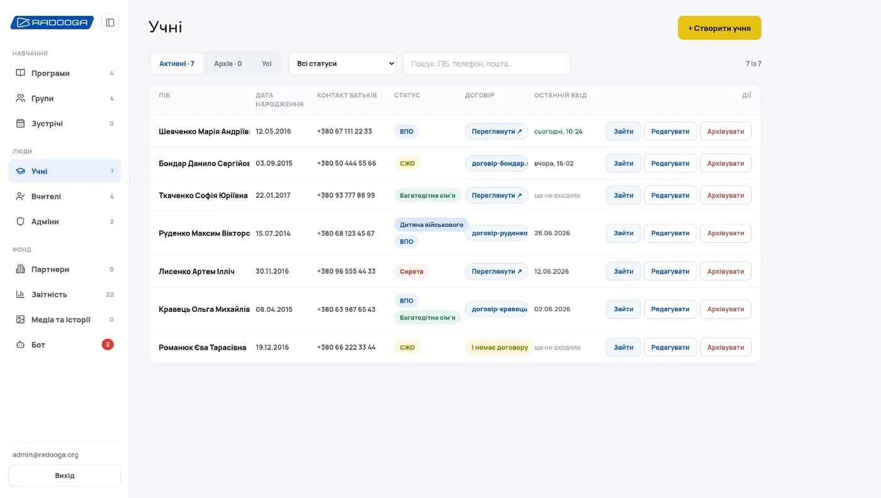Select the Активні filter tab
The width and height of the screenshot is (881, 498).
pos(177,64)
